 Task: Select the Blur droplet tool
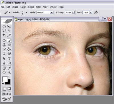coord(4,53)
